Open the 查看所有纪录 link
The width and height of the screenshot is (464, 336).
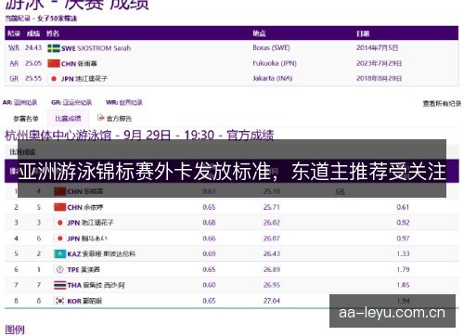[x=442, y=104]
